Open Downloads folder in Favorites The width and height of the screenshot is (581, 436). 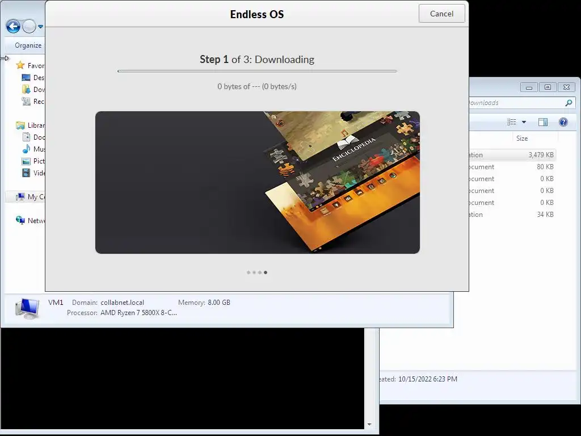(x=33, y=89)
